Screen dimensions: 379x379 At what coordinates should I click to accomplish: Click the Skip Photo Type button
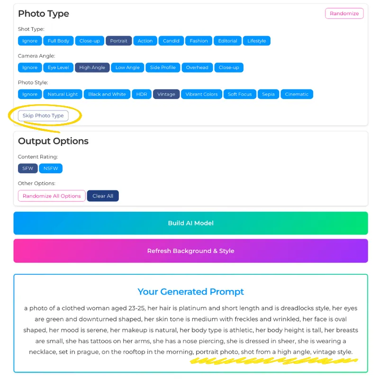[x=43, y=116]
